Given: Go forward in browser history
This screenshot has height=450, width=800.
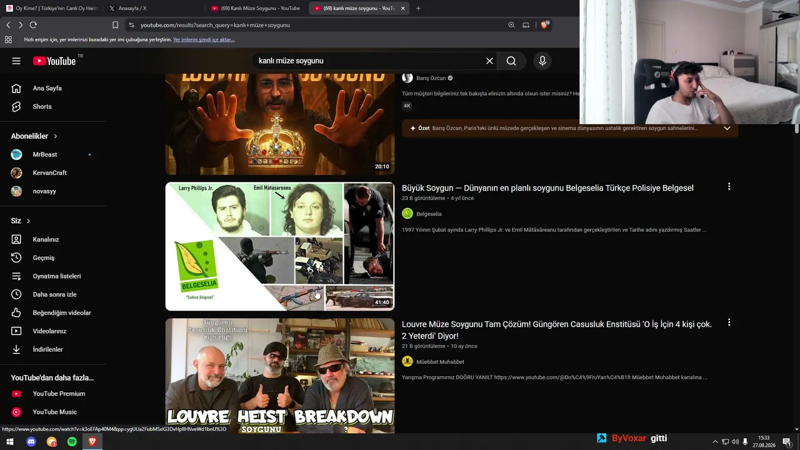Looking at the screenshot, I should (x=21, y=25).
